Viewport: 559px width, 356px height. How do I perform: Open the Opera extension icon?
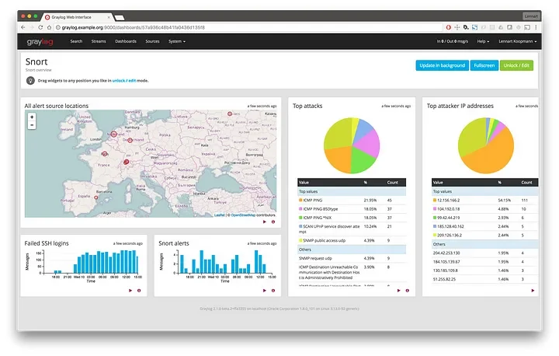coord(449,27)
